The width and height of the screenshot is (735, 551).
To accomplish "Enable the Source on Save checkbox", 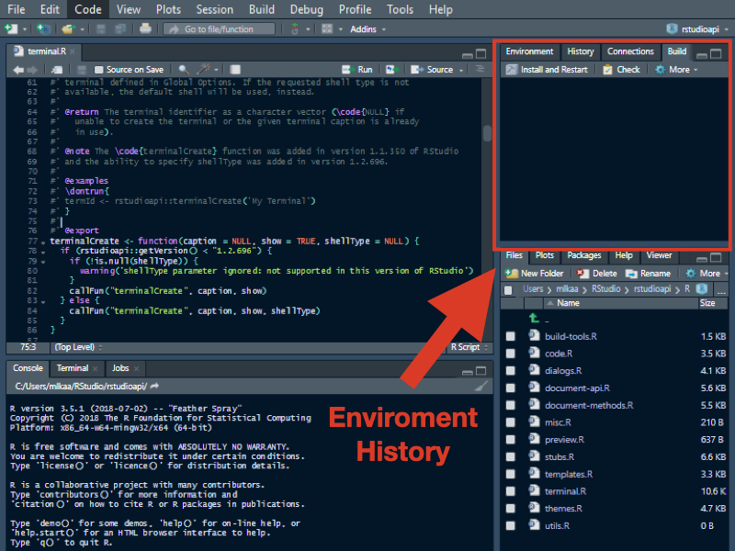I will [x=98, y=70].
